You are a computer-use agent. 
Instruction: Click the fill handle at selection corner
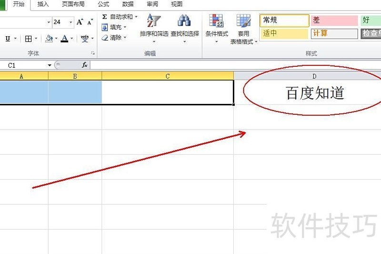click(233, 104)
